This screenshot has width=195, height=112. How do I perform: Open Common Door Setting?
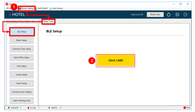pos(22,92)
